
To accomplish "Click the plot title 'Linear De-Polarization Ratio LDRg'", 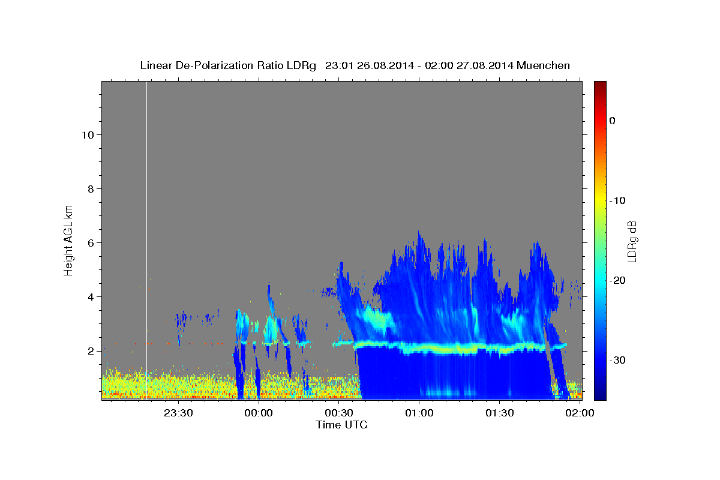I will coord(228,65).
